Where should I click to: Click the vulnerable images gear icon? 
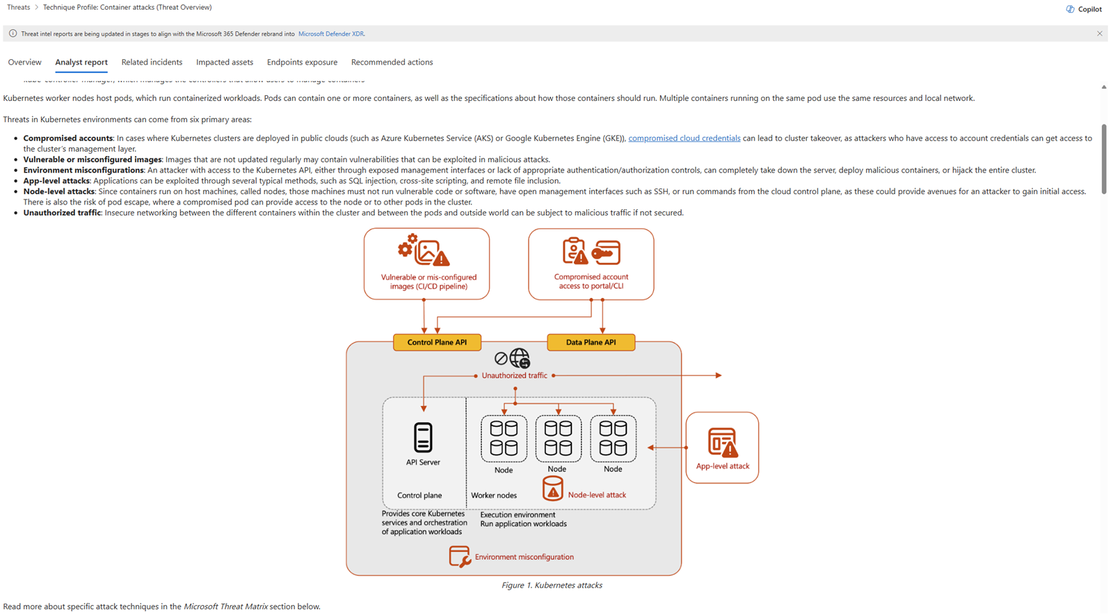[x=407, y=245]
